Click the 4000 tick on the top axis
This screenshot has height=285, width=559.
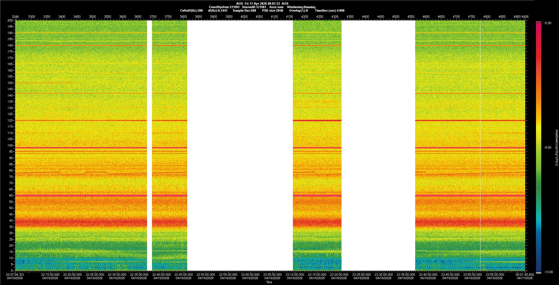click(x=244, y=17)
